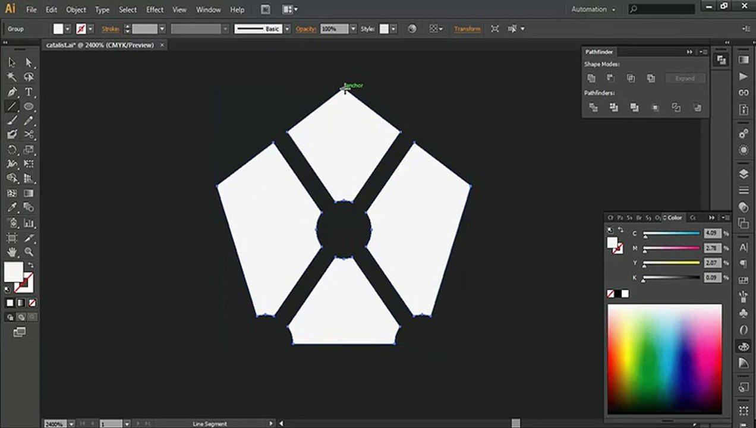Open the Stroke panel link
The width and height of the screenshot is (756, 428).
[x=111, y=29]
